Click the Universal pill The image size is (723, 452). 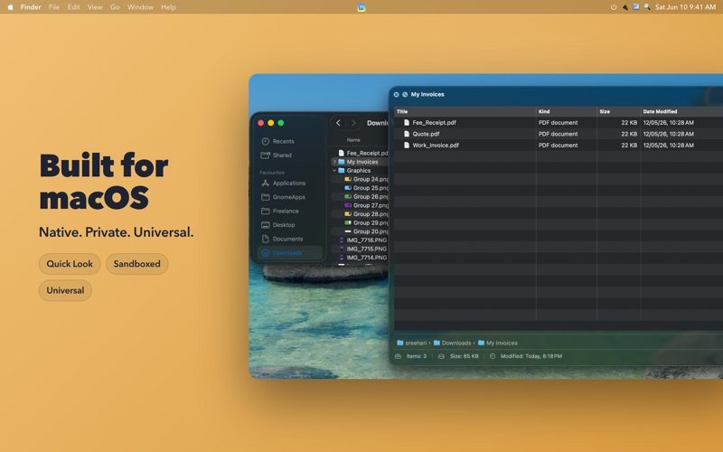(65, 290)
